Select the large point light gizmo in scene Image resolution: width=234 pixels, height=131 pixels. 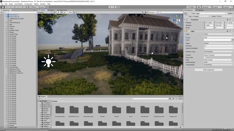tap(48, 61)
